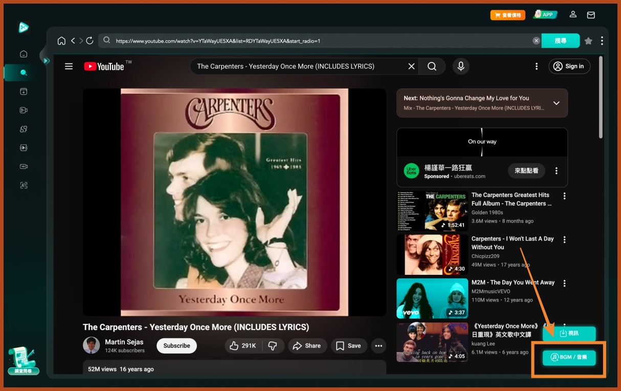Open the mail envelope icon
The image size is (621, 391).
click(591, 15)
